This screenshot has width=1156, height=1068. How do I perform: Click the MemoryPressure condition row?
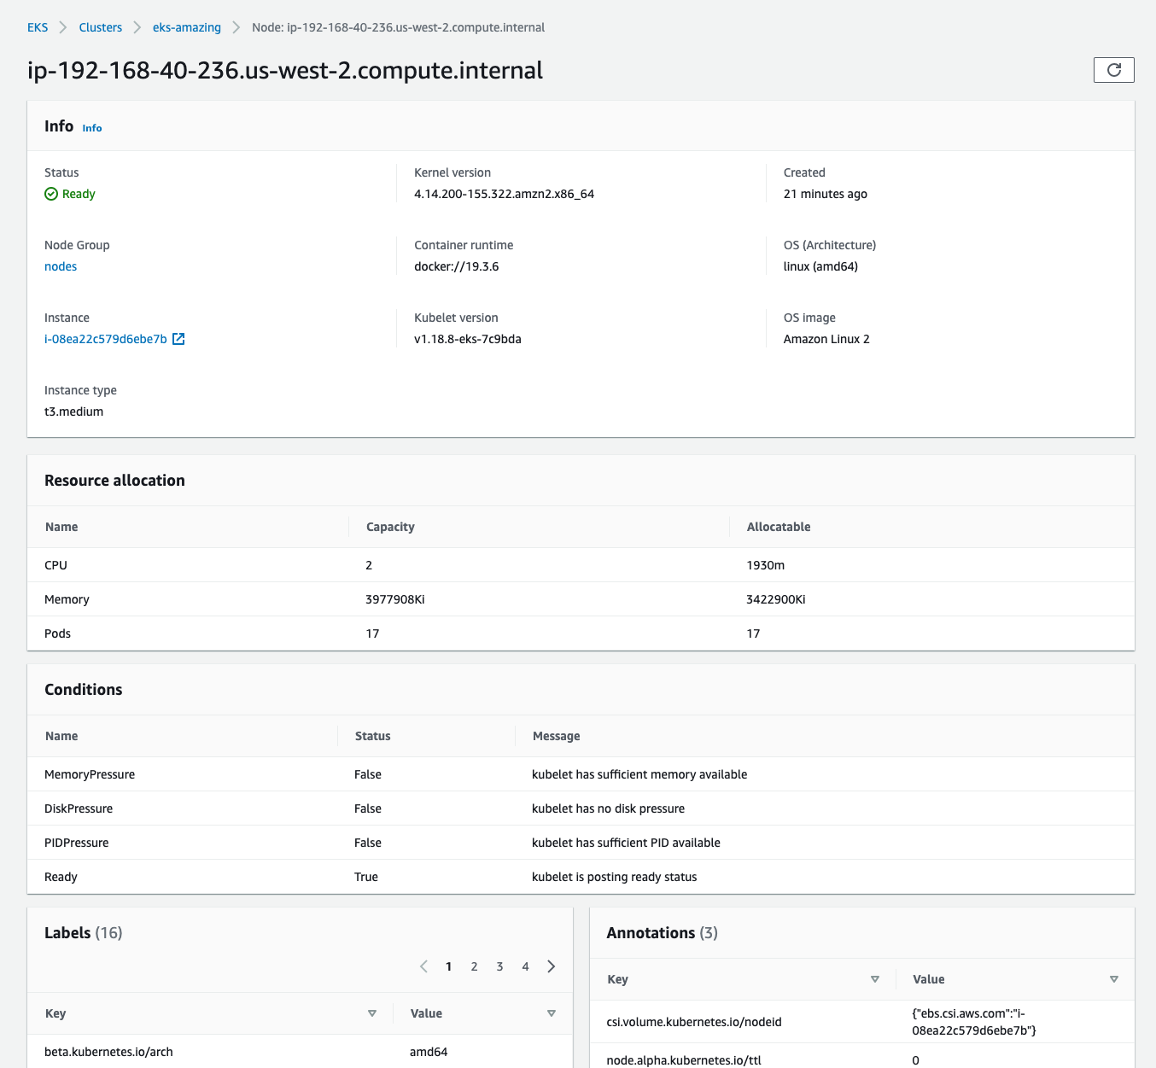coord(581,774)
